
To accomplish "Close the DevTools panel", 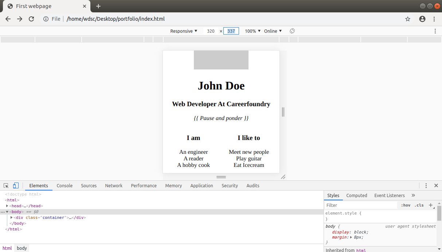I will 436,185.
